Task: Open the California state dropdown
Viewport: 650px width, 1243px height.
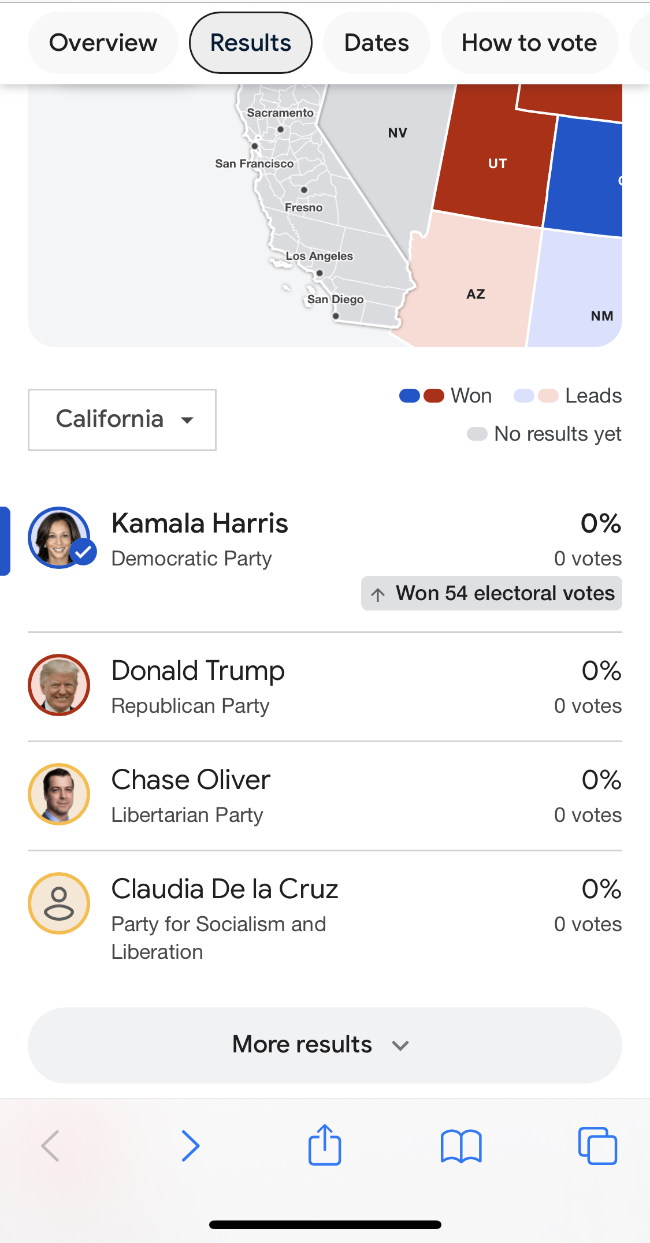Action: point(122,420)
